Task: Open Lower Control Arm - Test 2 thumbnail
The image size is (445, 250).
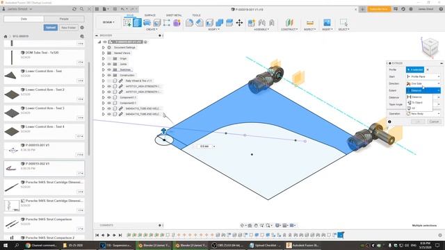Action: (x=12, y=94)
